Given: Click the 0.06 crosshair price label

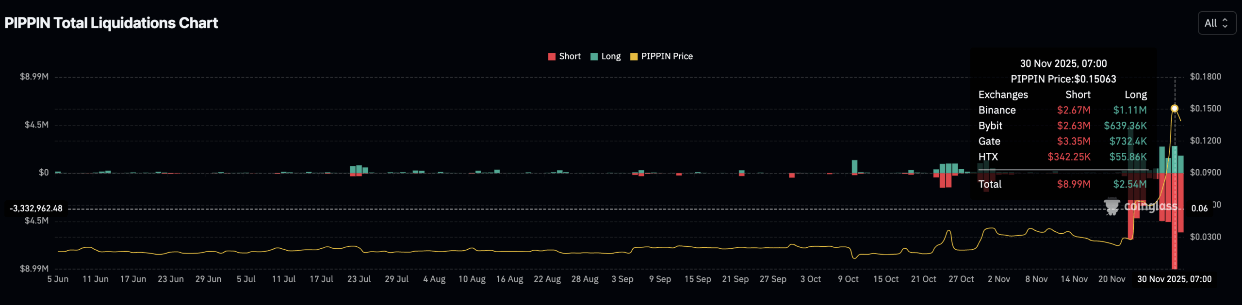Looking at the screenshot, I should click(1199, 209).
